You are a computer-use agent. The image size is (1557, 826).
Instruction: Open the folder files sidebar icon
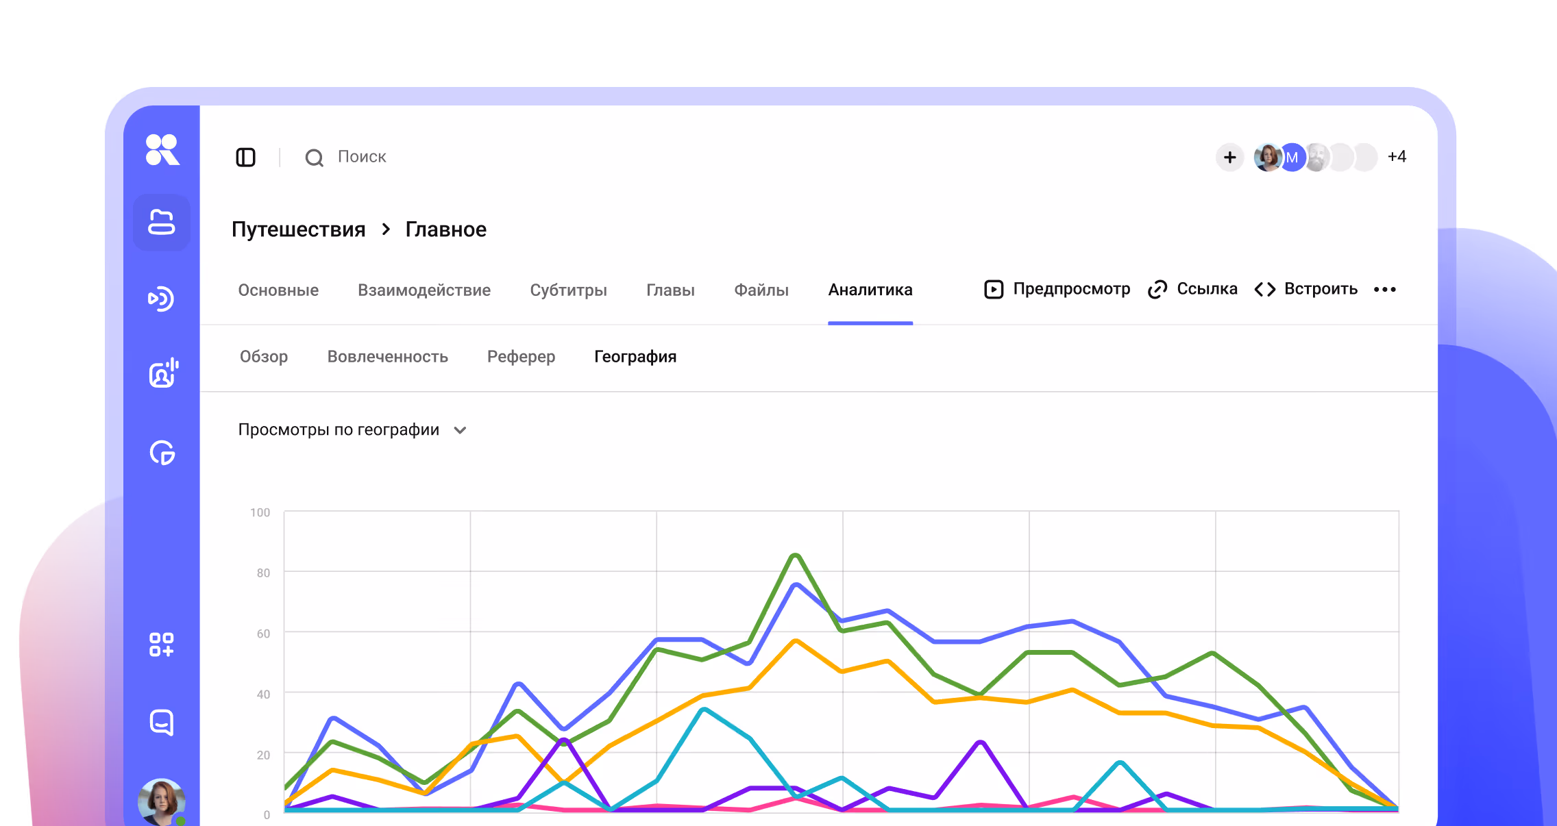pyautogui.click(x=162, y=223)
